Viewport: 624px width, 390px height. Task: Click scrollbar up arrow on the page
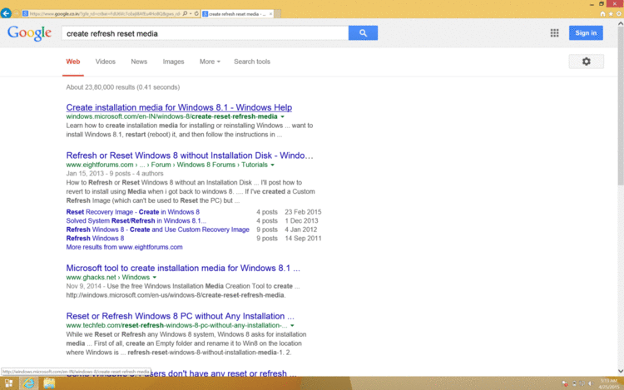(621, 24)
